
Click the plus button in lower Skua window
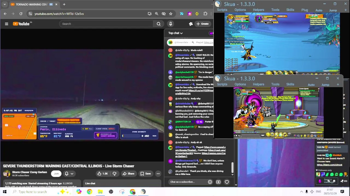tap(338, 84)
